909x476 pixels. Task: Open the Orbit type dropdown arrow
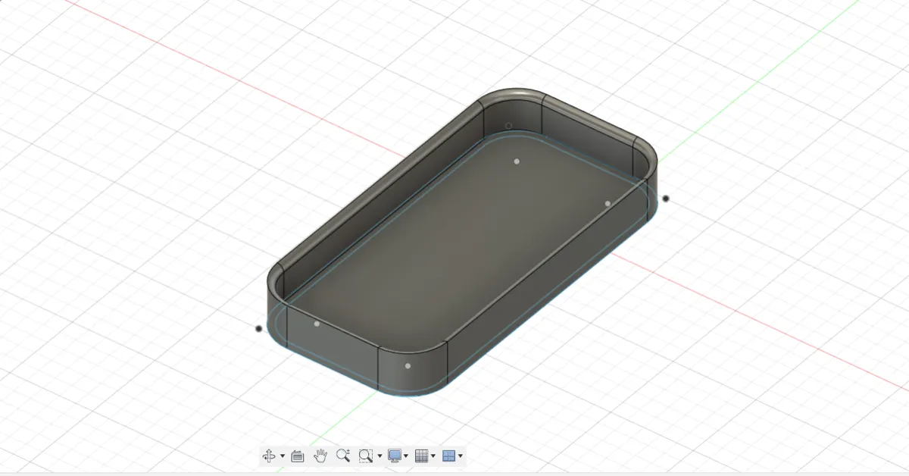pyautogui.click(x=283, y=456)
